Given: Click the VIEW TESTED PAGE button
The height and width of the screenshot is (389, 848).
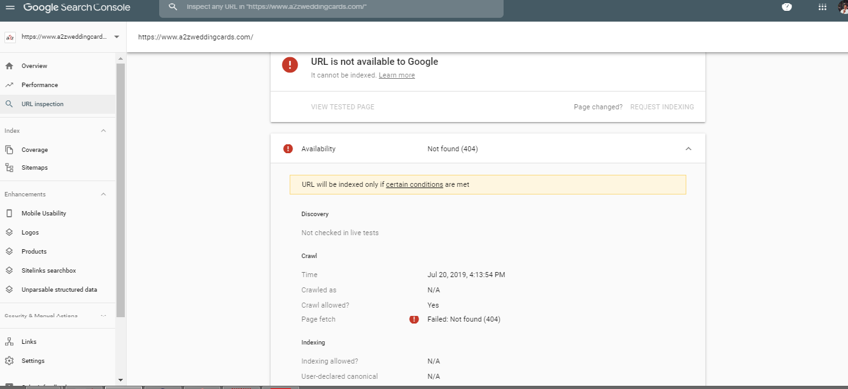Looking at the screenshot, I should [x=343, y=107].
